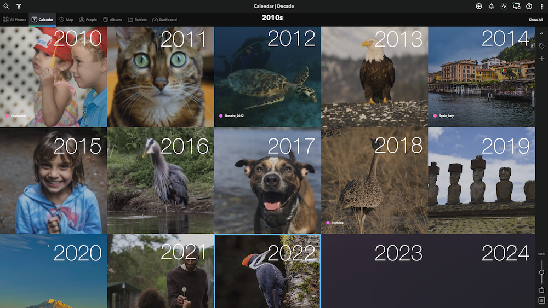Open the search magnifier icon
Screen dimensions: 548x308
[6, 6]
